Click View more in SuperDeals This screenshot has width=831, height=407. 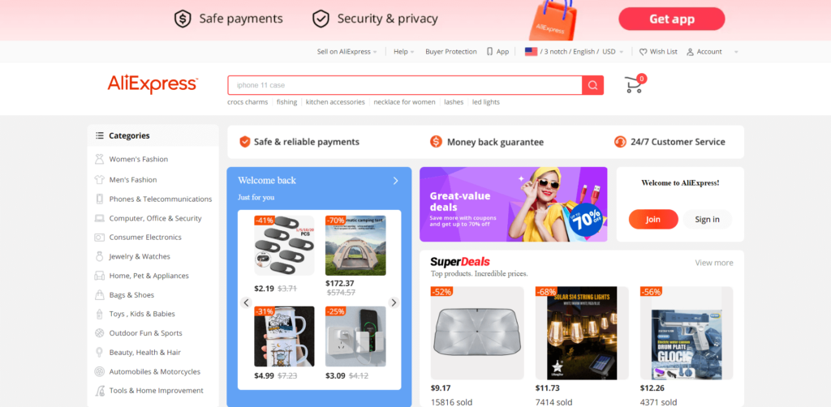click(x=714, y=263)
